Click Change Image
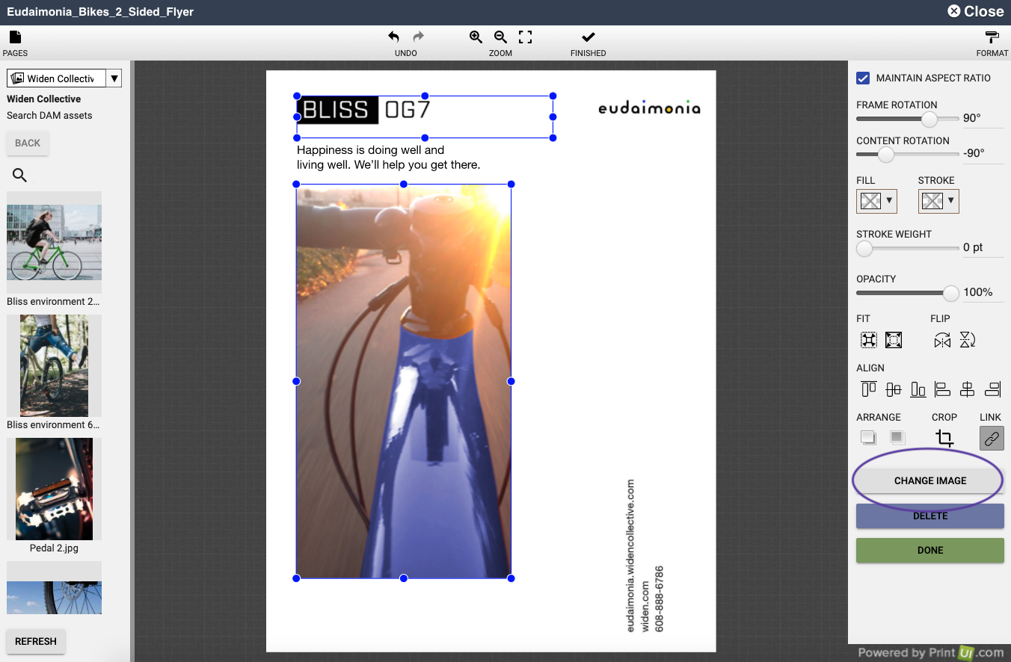The height and width of the screenshot is (662, 1011). tap(930, 480)
